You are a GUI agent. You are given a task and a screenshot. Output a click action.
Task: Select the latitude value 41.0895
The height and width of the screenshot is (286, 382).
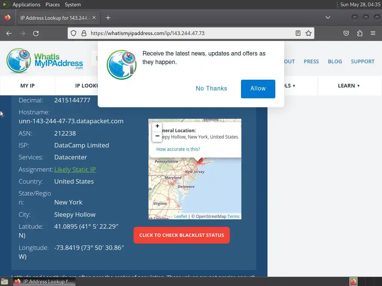pos(66,226)
